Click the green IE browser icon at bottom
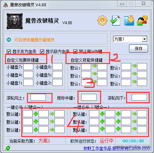The image size is (154, 153). [x=8, y=148]
